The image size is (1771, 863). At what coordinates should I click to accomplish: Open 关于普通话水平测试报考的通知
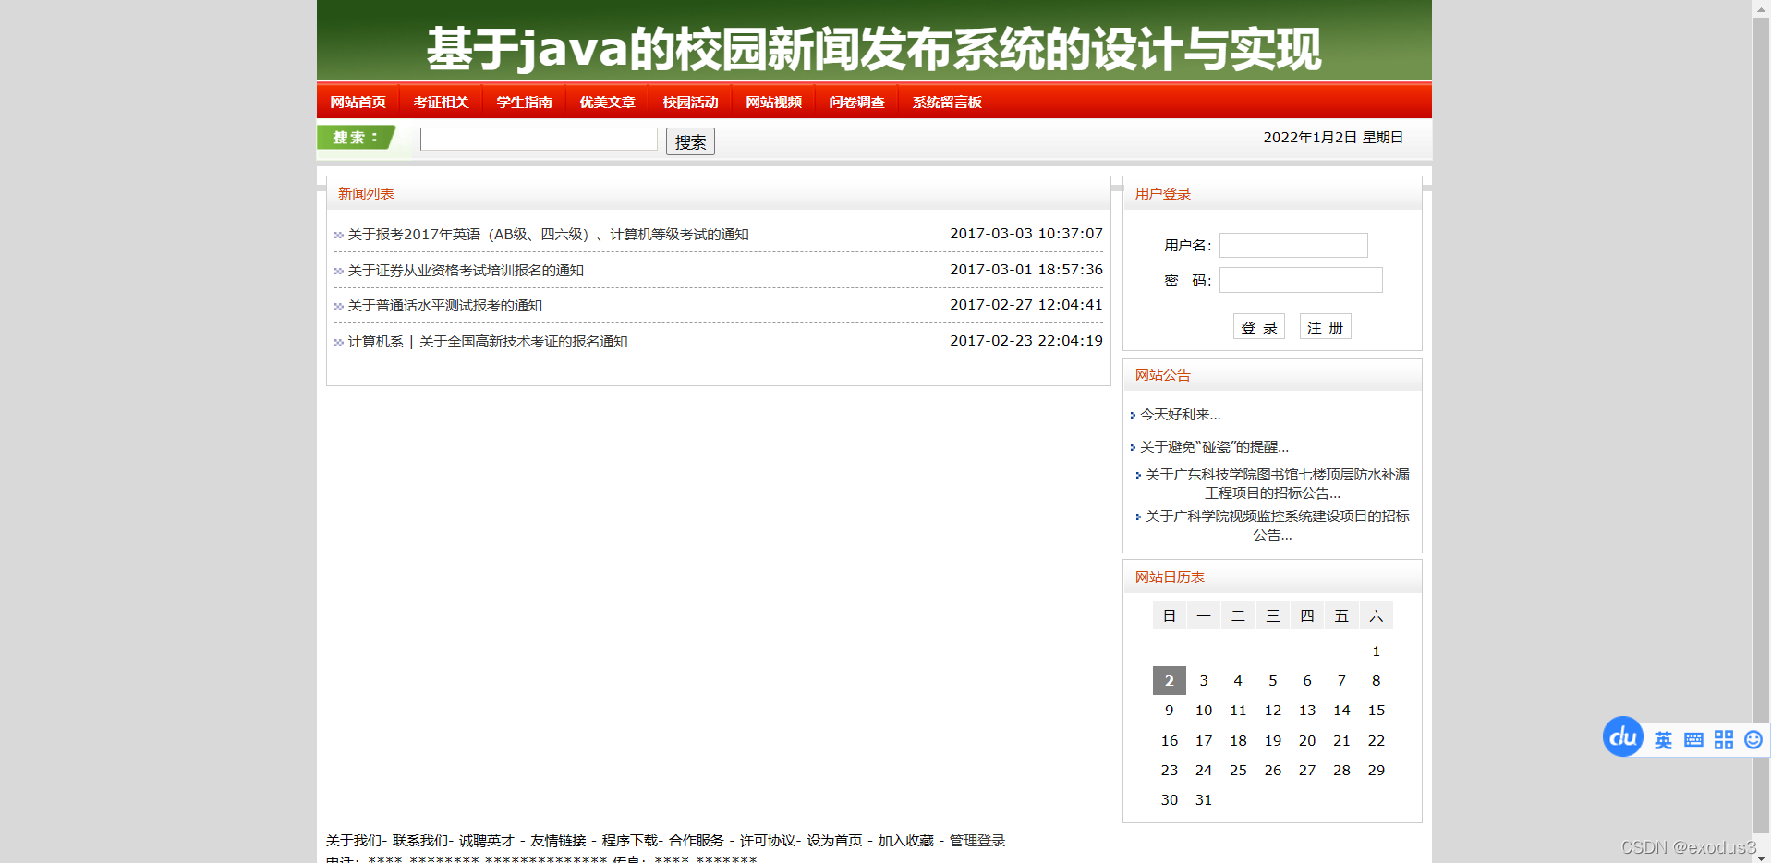point(444,306)
